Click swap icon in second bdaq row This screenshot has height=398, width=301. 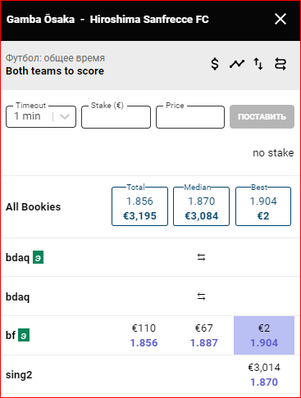[201, 296]
